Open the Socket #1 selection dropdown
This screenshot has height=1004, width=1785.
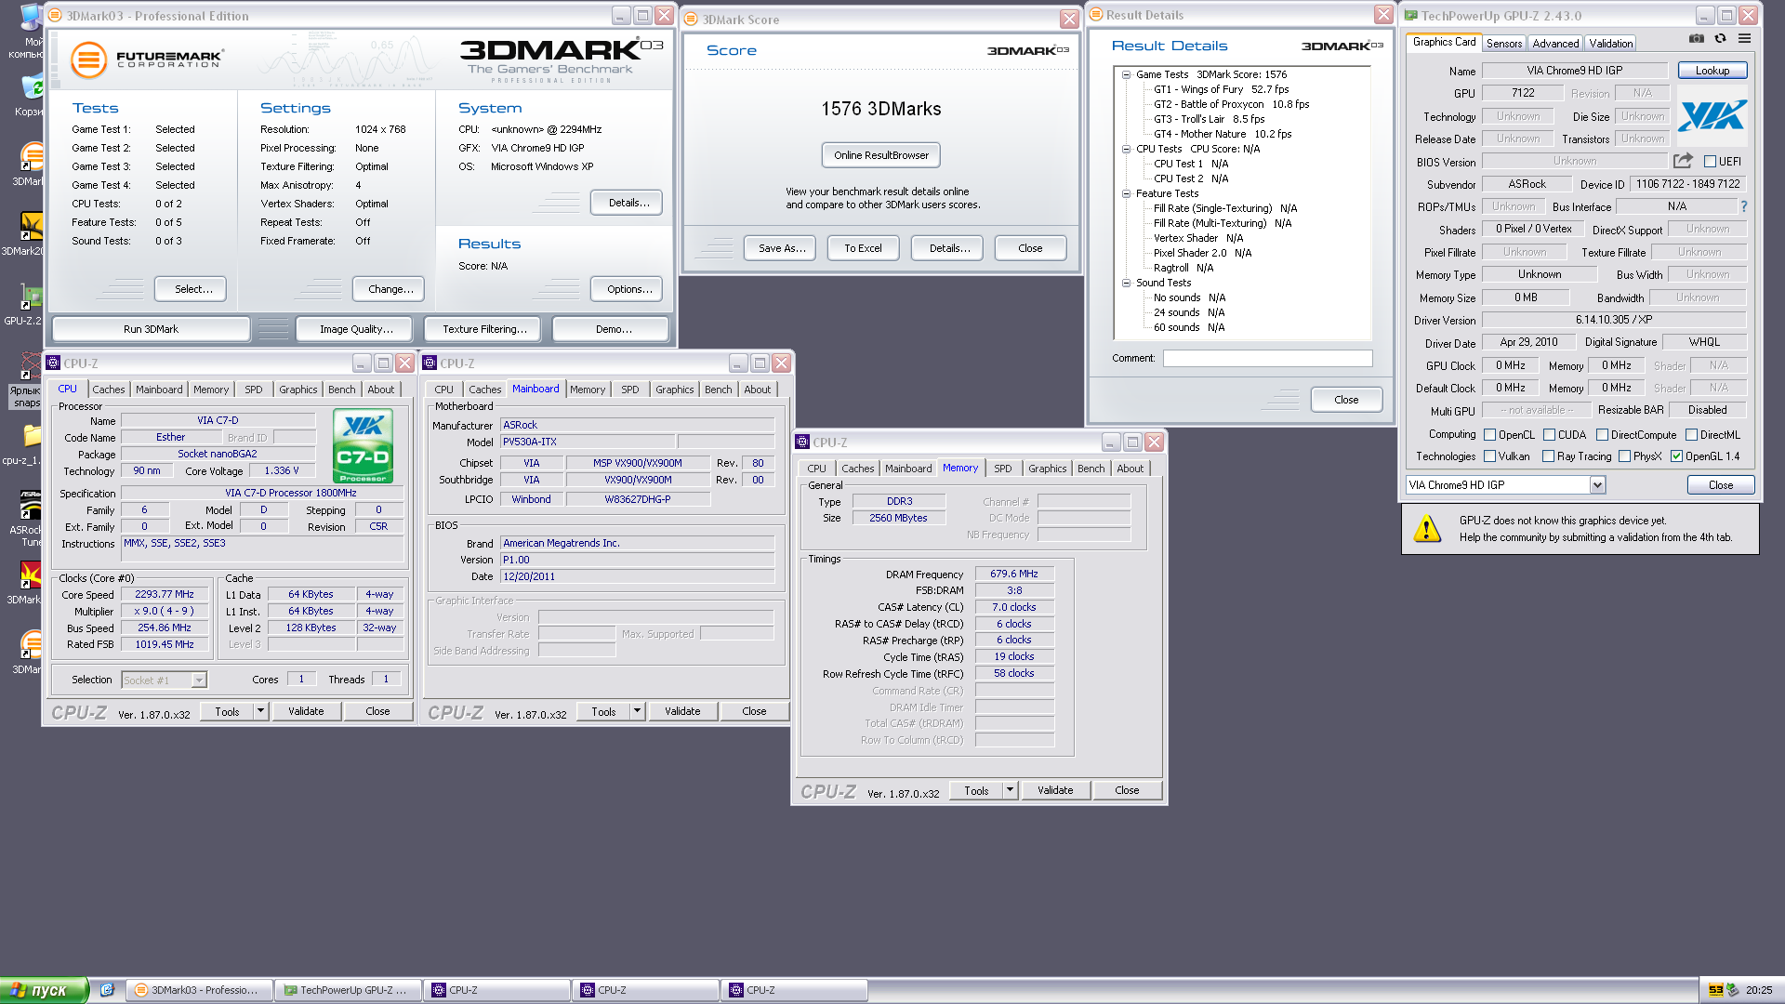199,680
